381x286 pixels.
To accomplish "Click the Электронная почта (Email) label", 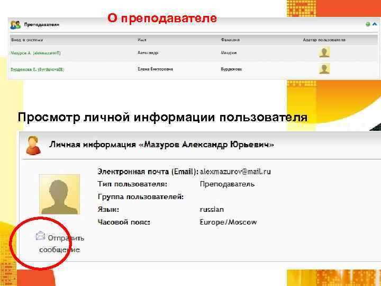I will (x=148, y=172).
